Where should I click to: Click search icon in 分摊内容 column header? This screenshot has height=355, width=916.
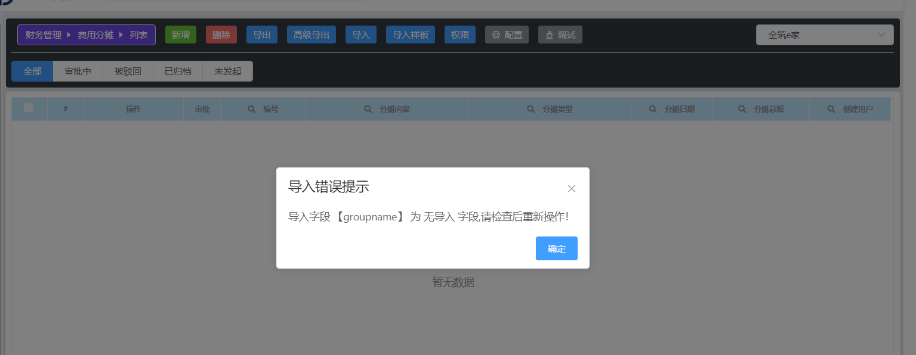(368, 110)
